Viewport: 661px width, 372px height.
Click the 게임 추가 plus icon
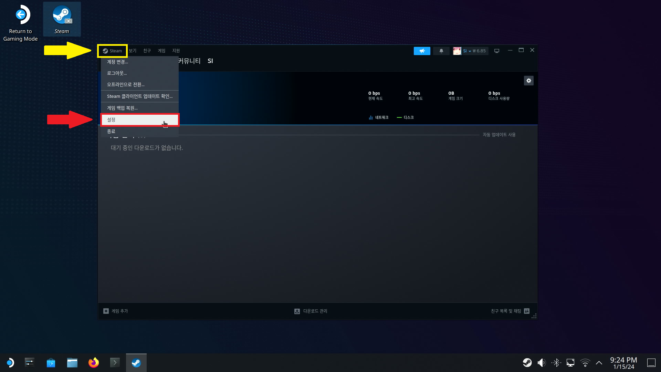pos(106,311)
